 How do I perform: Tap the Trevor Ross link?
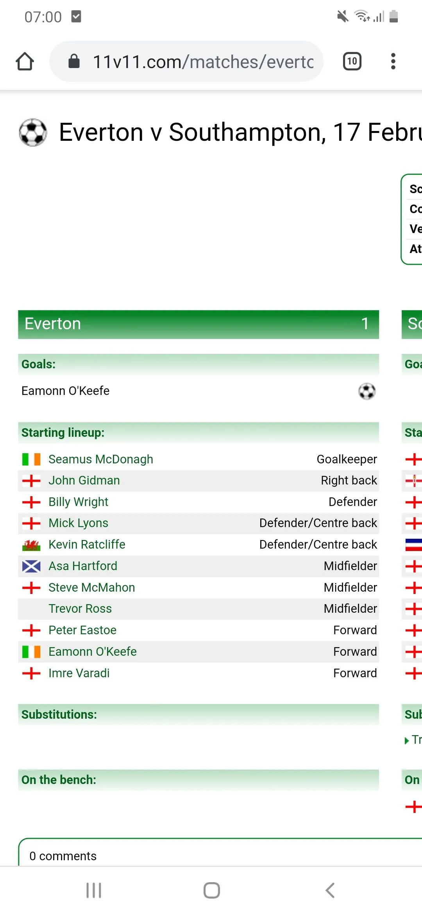tap(80, 608)
